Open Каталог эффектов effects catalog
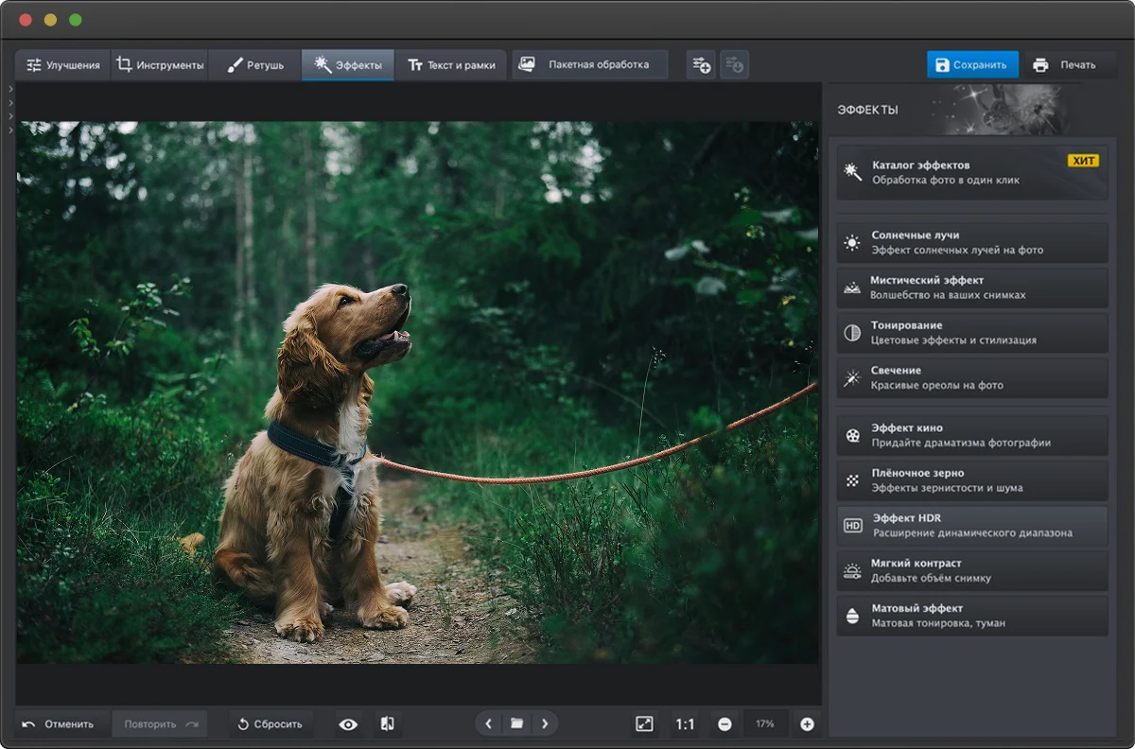Image resolution: width=1135 pixels, height=749 pixels. coord(971,172)
